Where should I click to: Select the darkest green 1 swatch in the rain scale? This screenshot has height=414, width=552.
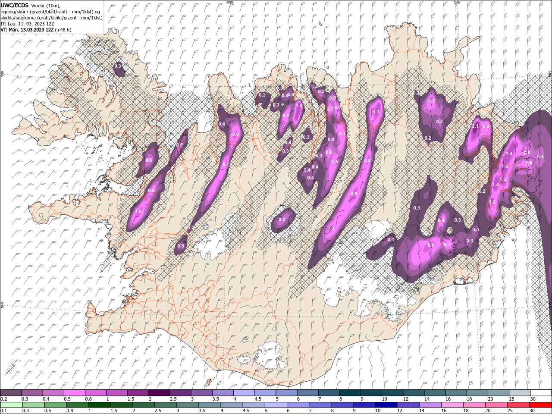point(99,405)
